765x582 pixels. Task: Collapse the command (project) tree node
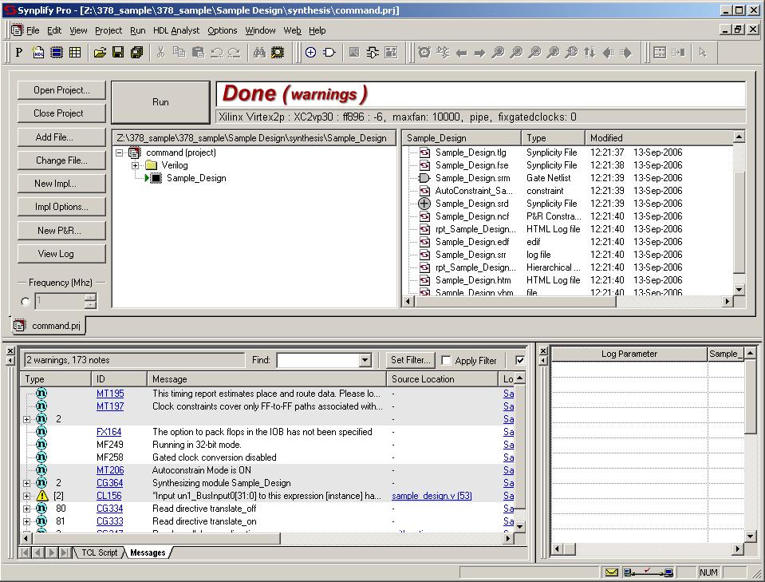point(119,152)
